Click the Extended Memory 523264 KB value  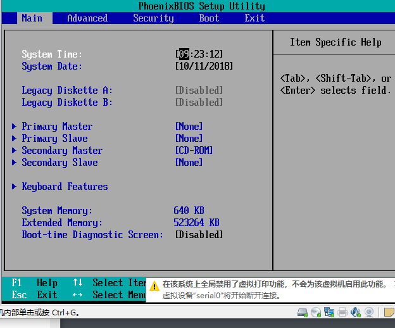[x=196, y=223]
